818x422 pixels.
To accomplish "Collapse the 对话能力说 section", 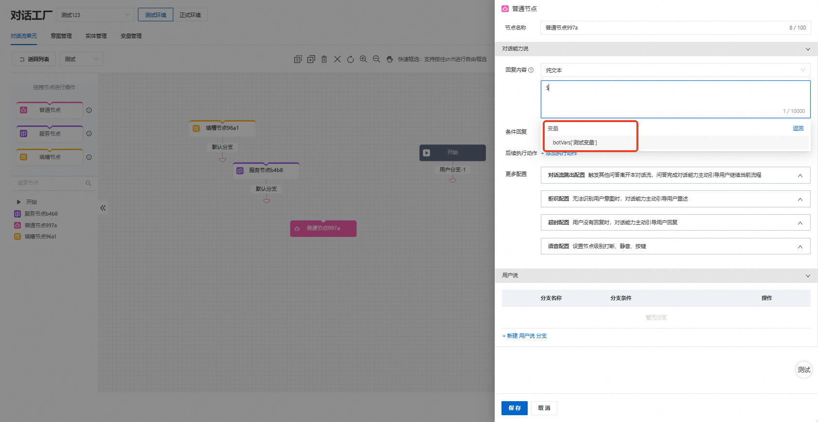I will pyautogui.click(x=808, y=49).
